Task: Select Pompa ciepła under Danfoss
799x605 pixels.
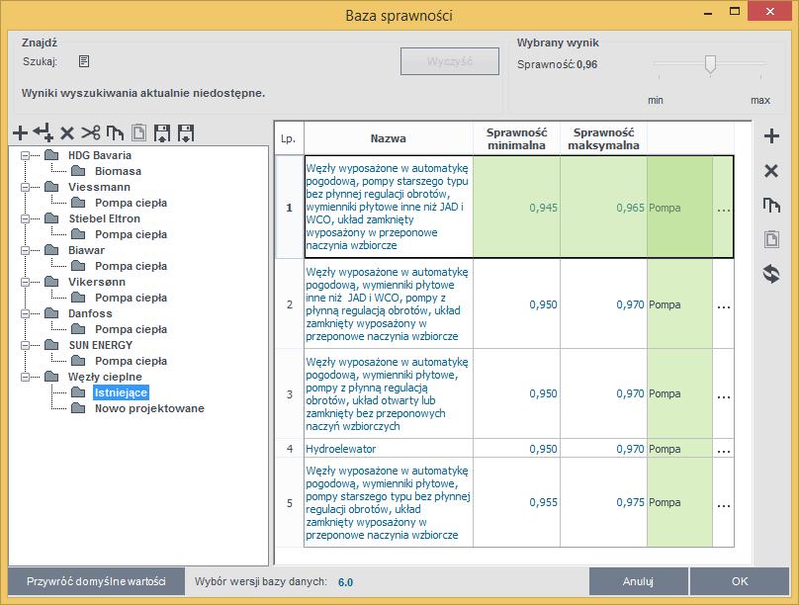Action: pyautogui.click(x=131, y=329)
